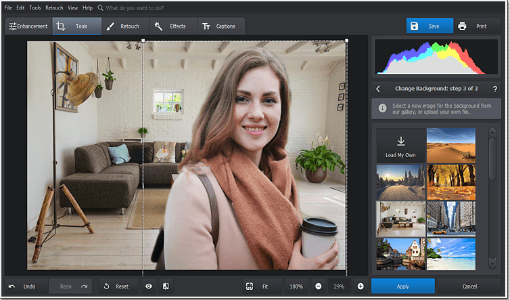Open the Retouch menu in menu bar
Image resolution: width=510 pixels, height=300 pixels.
click(x=54, y=8)
